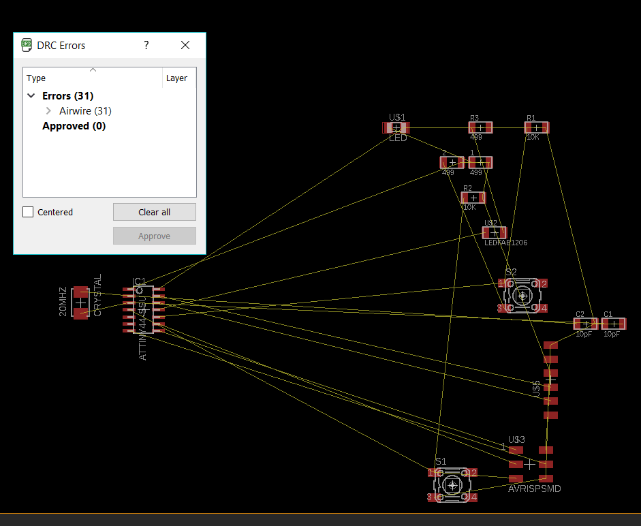Select the U$5 header origin cross
Screen dimensions: 641x526
point(550,380)
